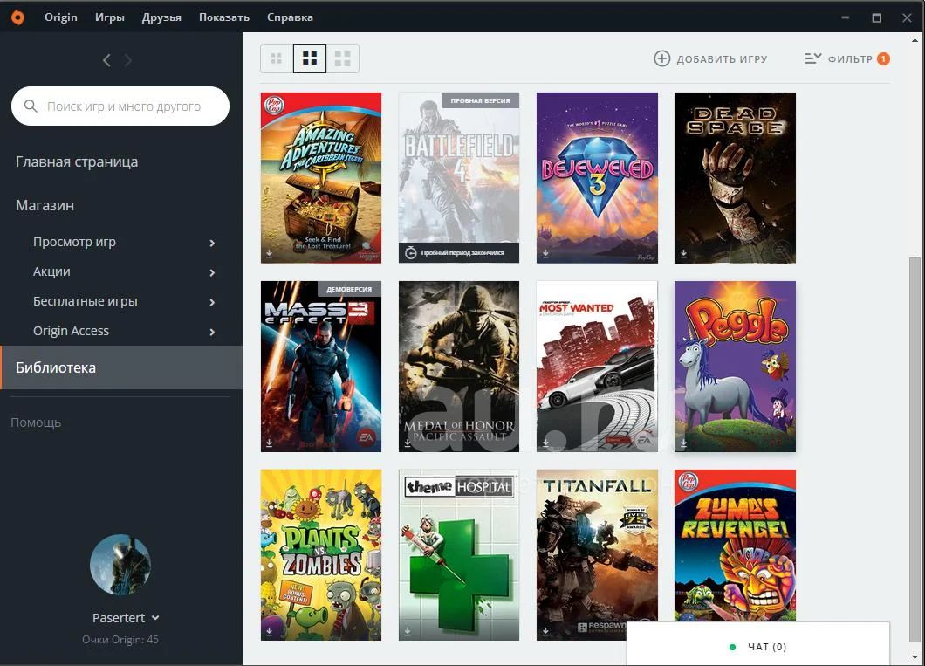This screenshot has height=666, width=925.
Task: Switch to small tile view
Action: point(276,58)
